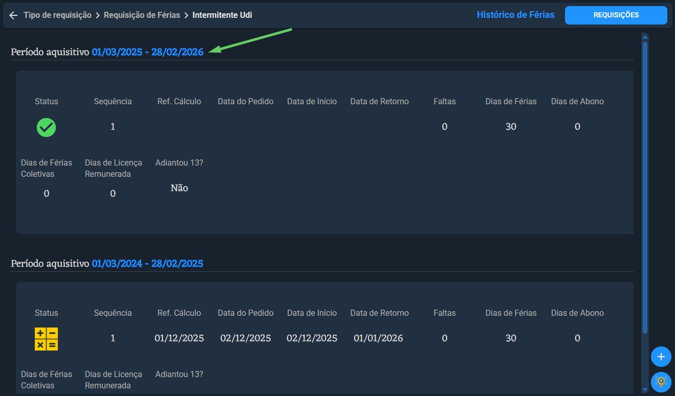Click Status column header in first period
Viewport: 675px width, 396px height.
click(47, 101)
